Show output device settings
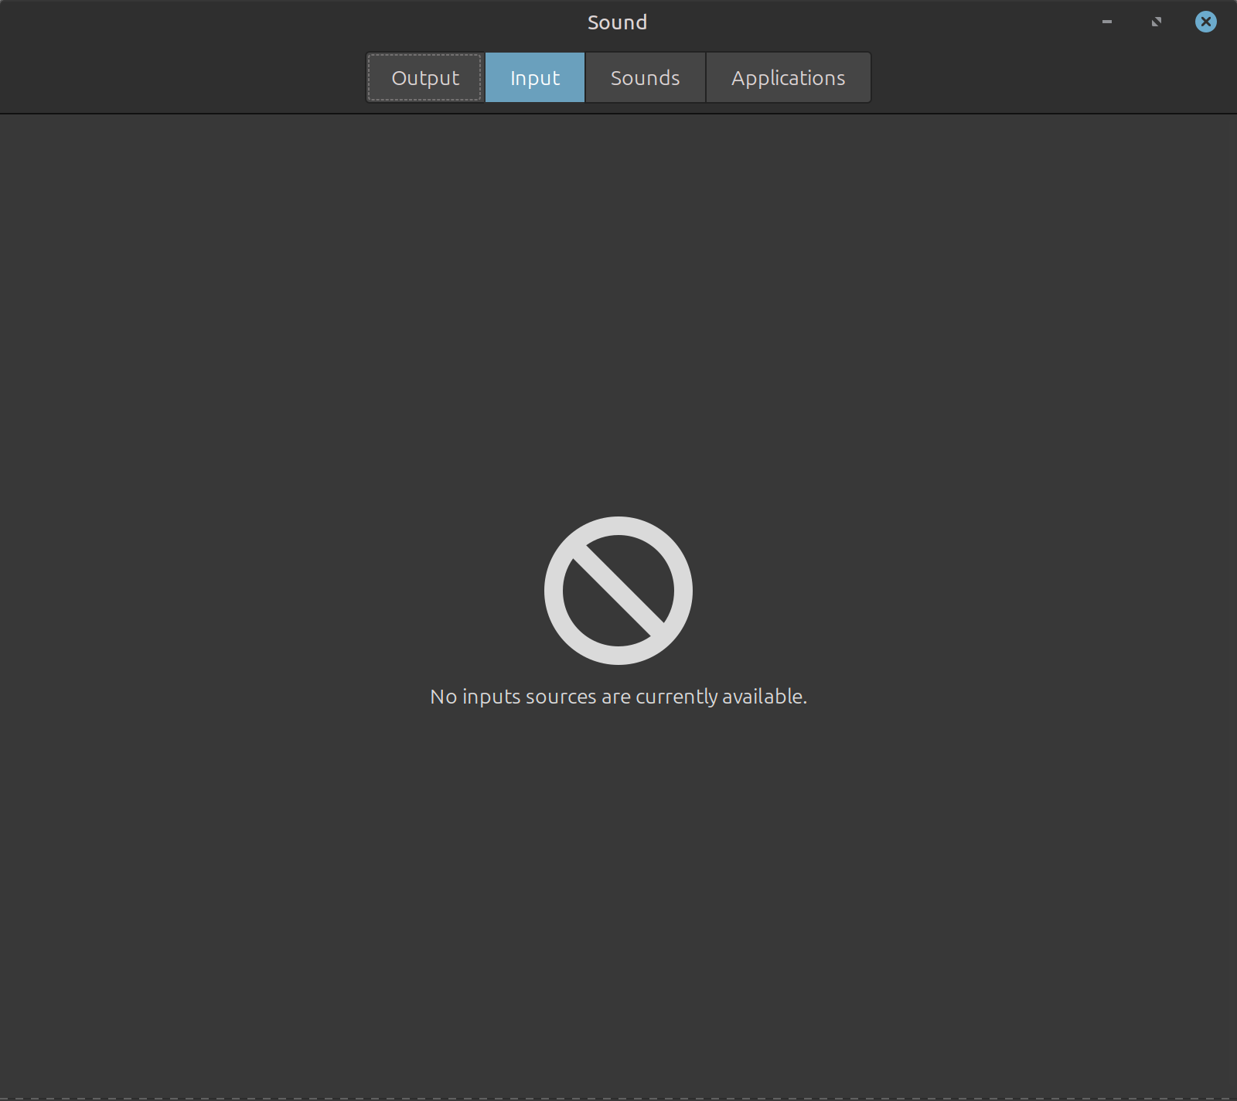This screenshot has height=1101, width=1237. (424, 77)
